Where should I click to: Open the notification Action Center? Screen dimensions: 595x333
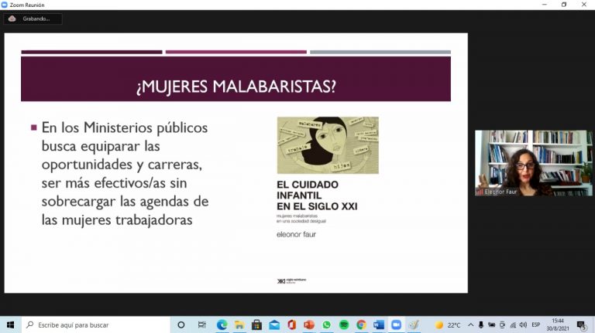pyautogui.click(x=582, y=325)
